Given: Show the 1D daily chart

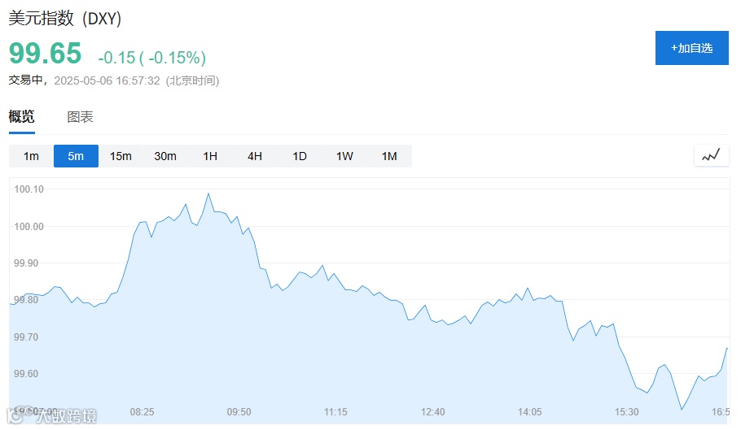Looking at the screenshot, I should (300, 156).
